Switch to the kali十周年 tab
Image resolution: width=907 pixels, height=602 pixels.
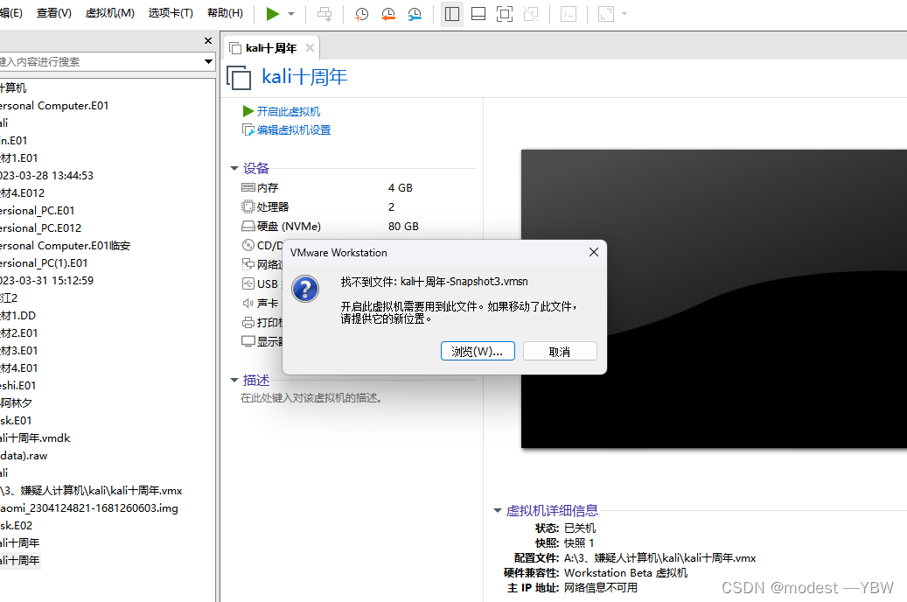click(x=271, y=48)
